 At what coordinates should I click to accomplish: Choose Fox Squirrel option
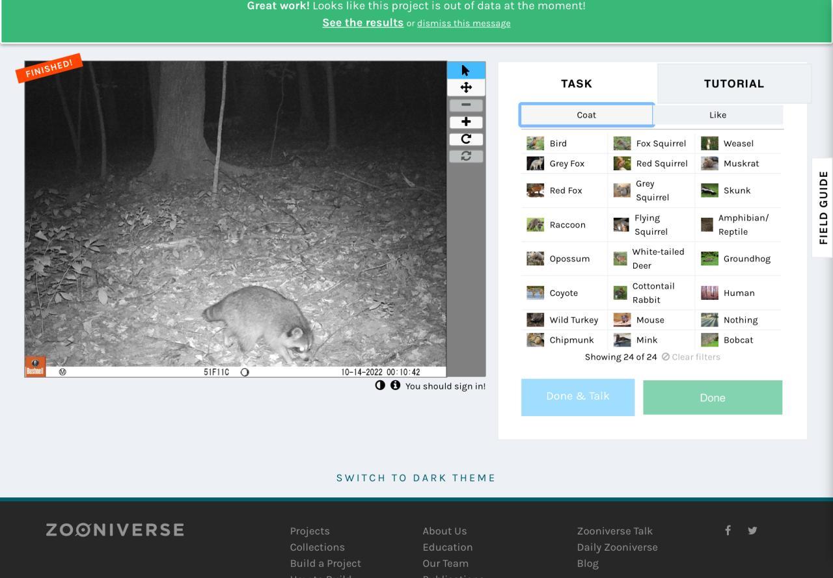point(651,143)
